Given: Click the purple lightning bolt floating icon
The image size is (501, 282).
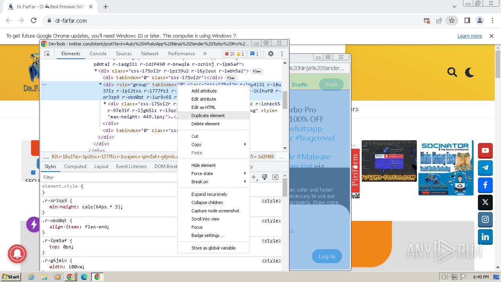Looking at the screenshot, I should click(33, 224).
